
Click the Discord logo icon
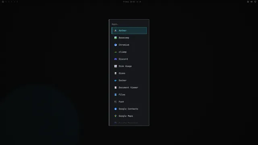(116, 59)
